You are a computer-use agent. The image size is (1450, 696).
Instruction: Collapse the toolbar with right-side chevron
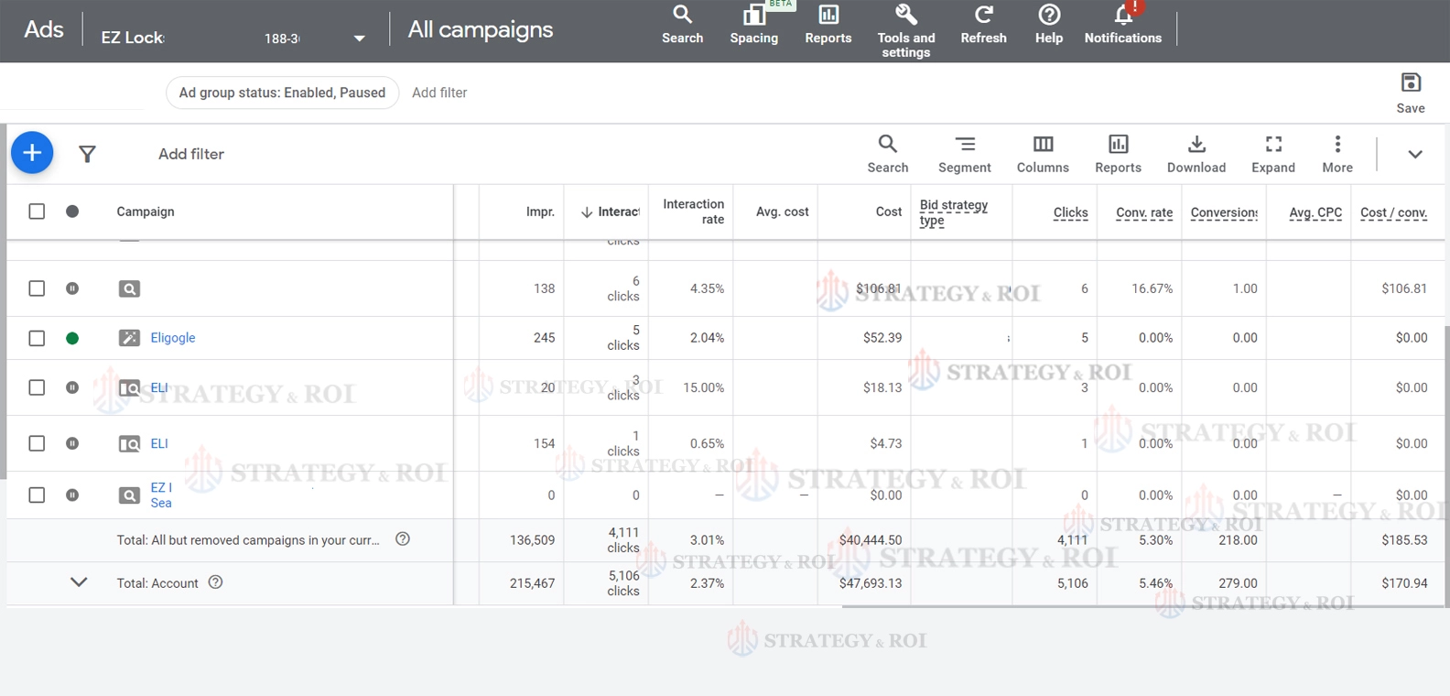click(1414, 154)
